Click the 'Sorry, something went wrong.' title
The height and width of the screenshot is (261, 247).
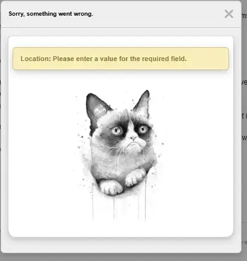[x=51, y=14]
